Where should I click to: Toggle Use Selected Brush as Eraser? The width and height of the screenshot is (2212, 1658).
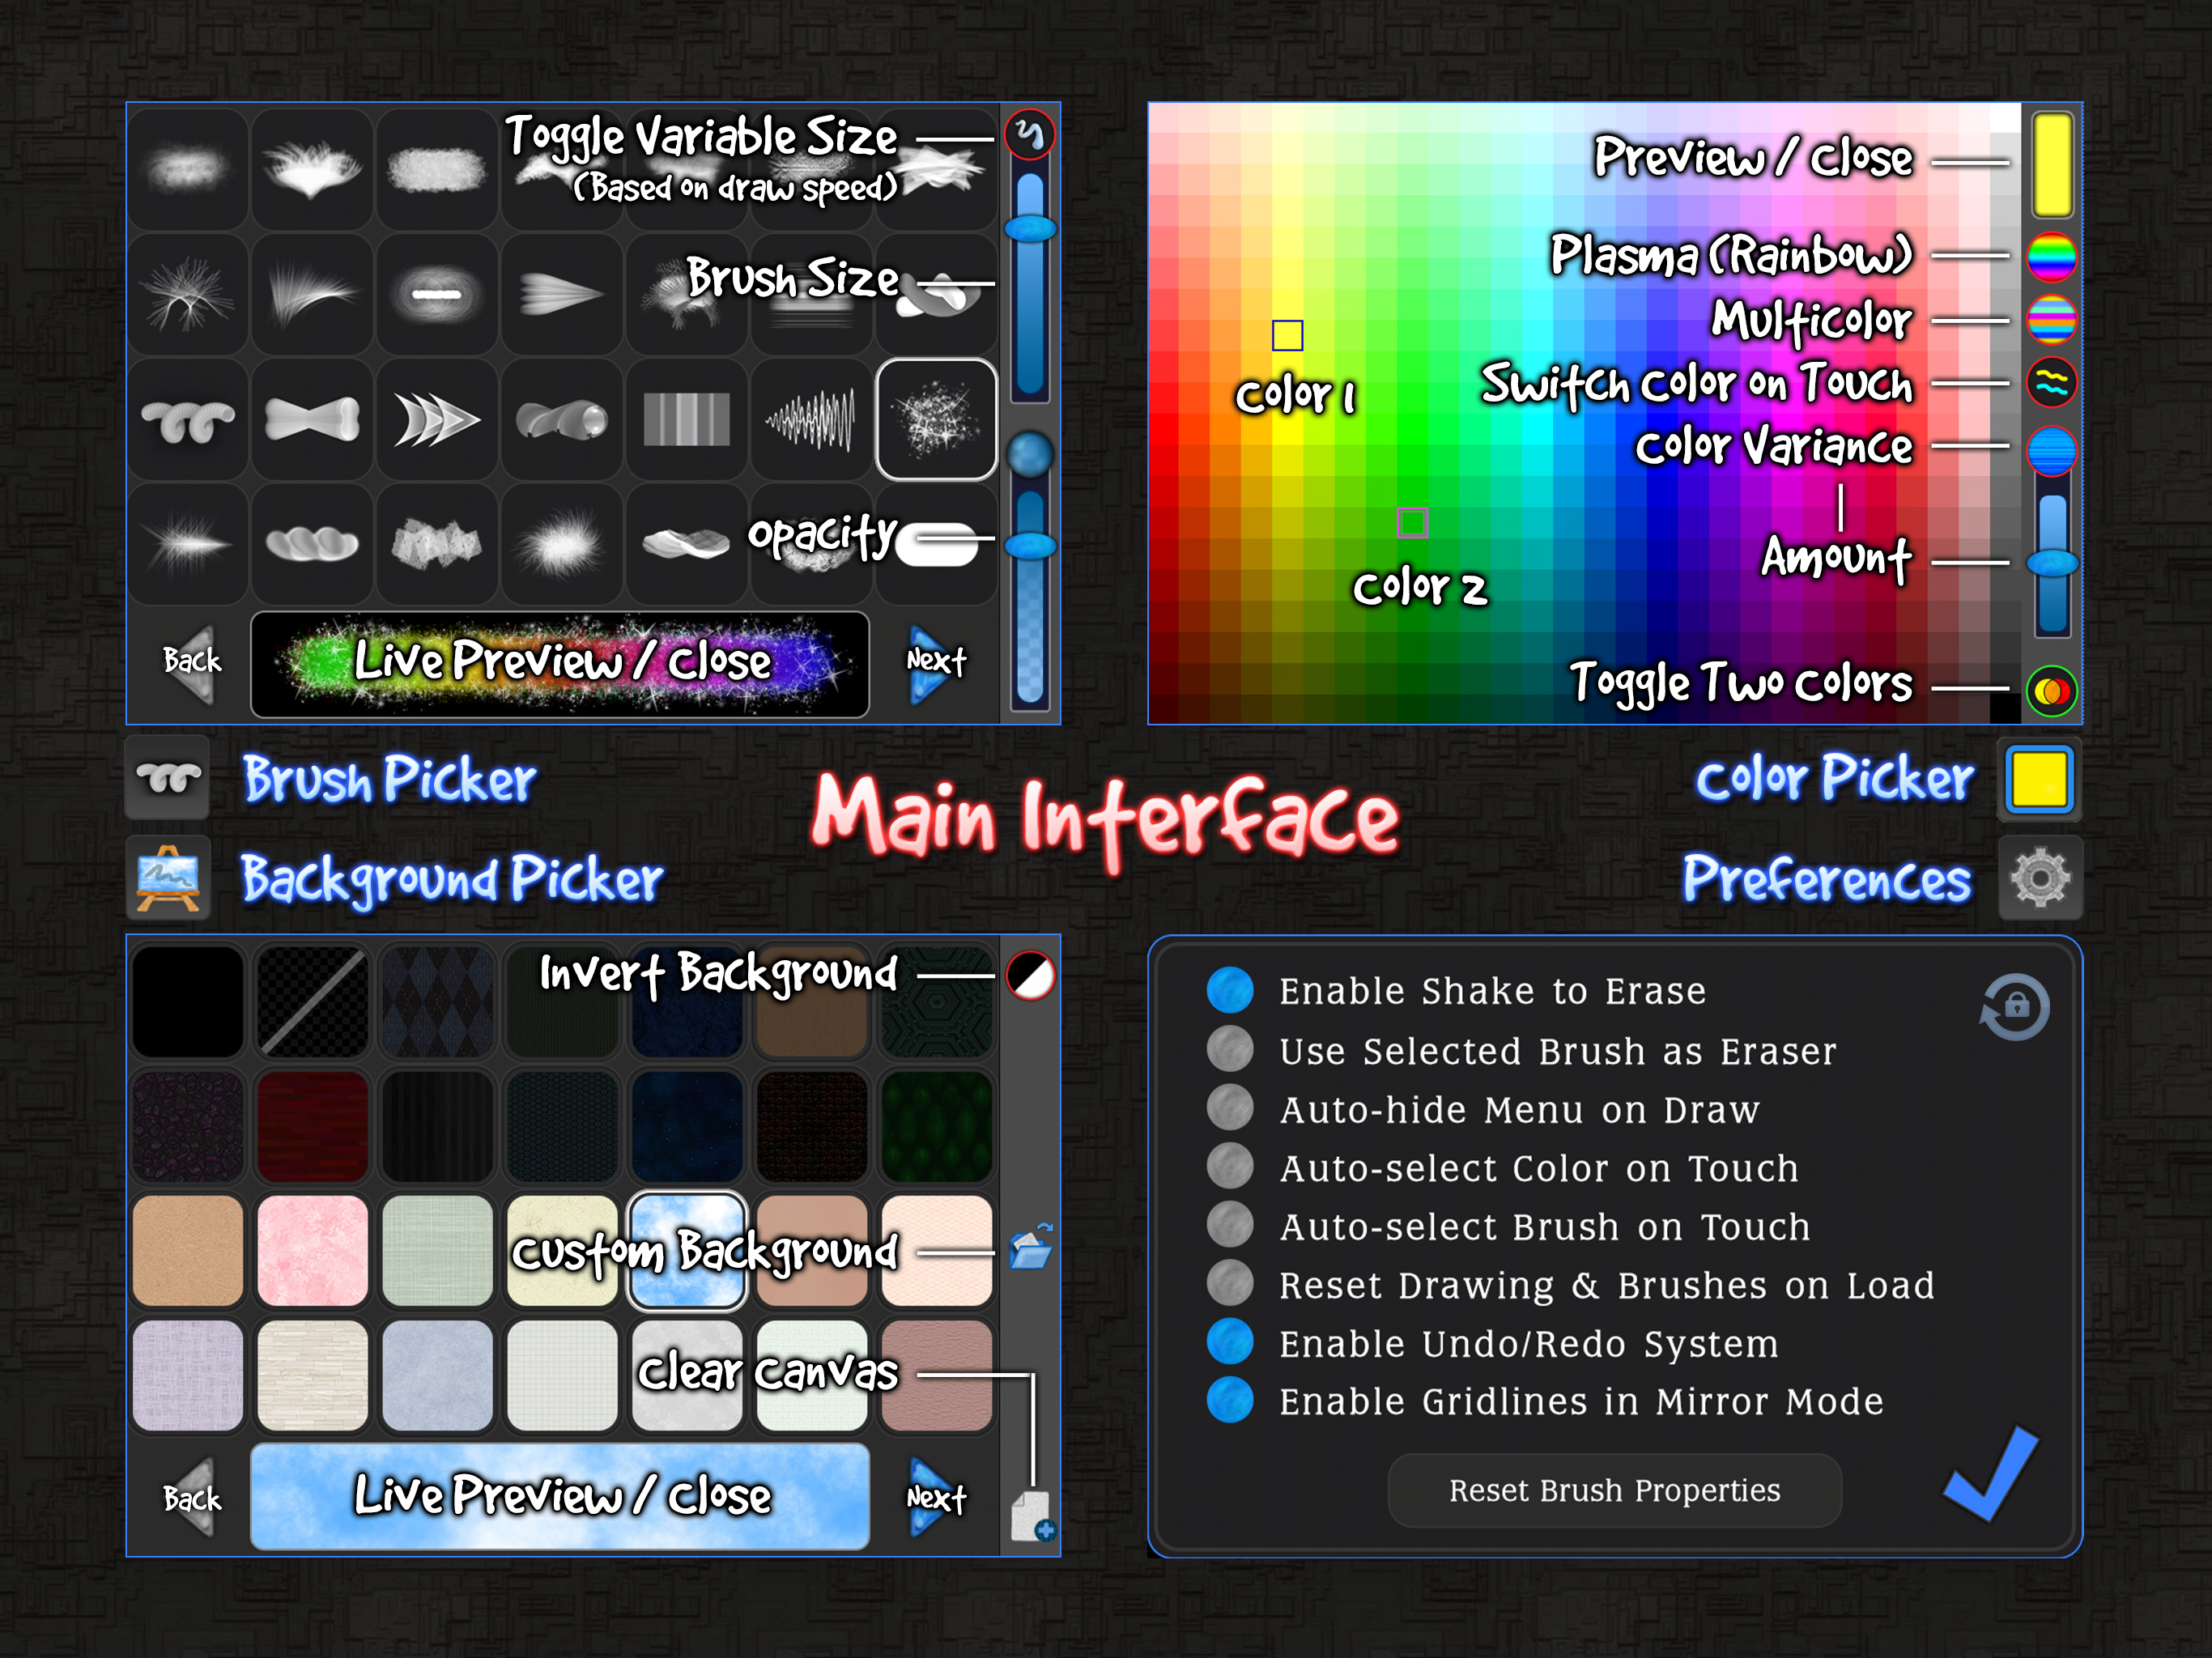1230,1049
